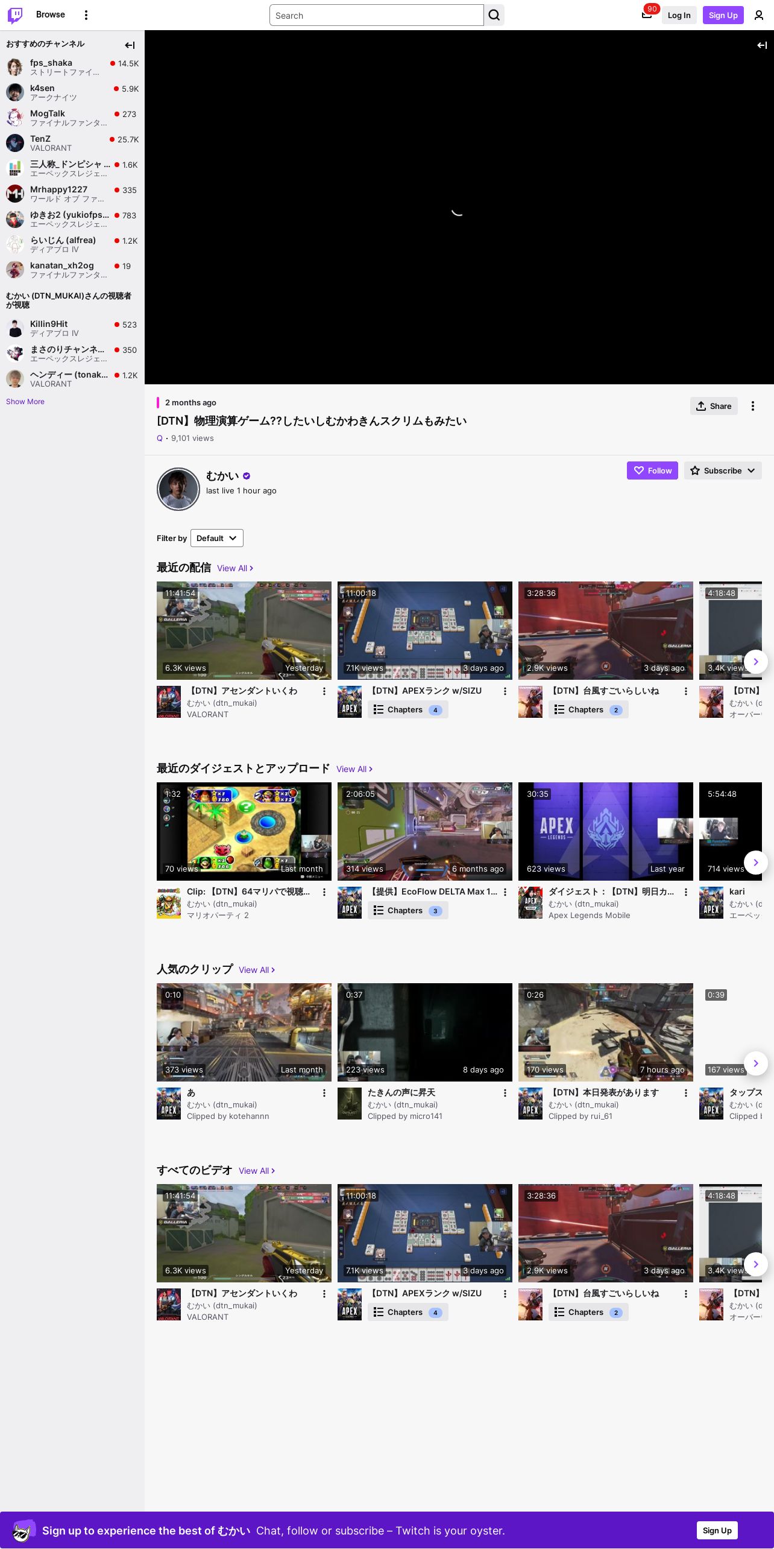Open fps_shaka channel in sidebar
This screenshot has height=1549, width=774.
click(72, 67)
